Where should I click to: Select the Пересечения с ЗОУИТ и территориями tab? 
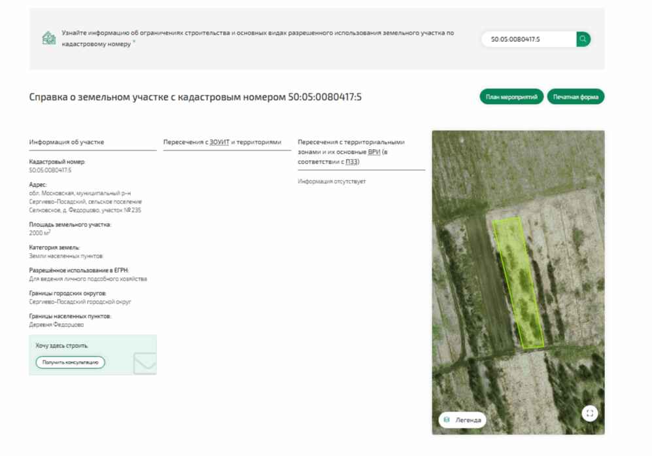(x=227, y=142)
